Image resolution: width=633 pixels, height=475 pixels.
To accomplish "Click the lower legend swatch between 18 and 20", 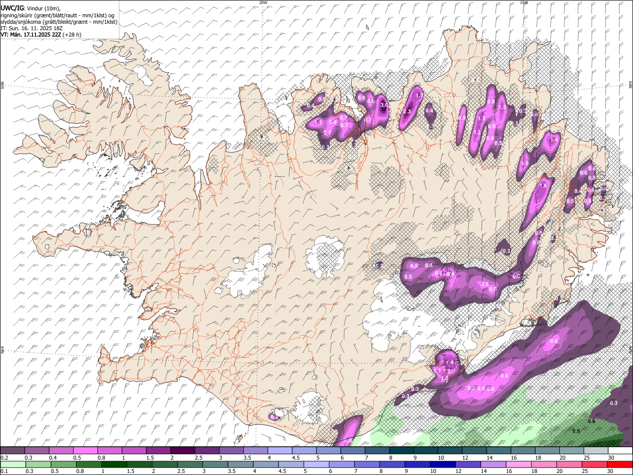I will [543, 465].
